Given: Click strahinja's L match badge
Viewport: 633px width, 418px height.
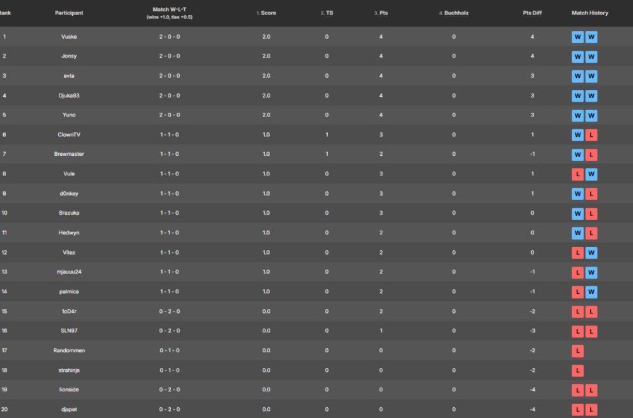Looking at the screenshot, I should point(577,371).
